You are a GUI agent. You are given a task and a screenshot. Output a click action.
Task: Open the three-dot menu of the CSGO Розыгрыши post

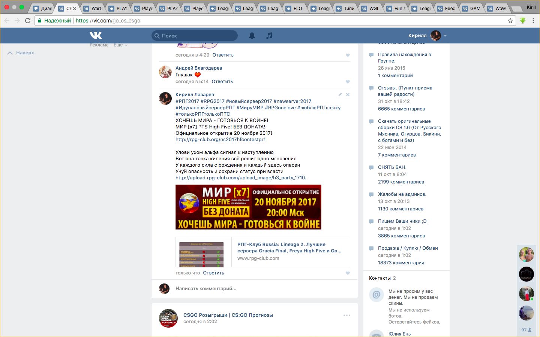347,315
